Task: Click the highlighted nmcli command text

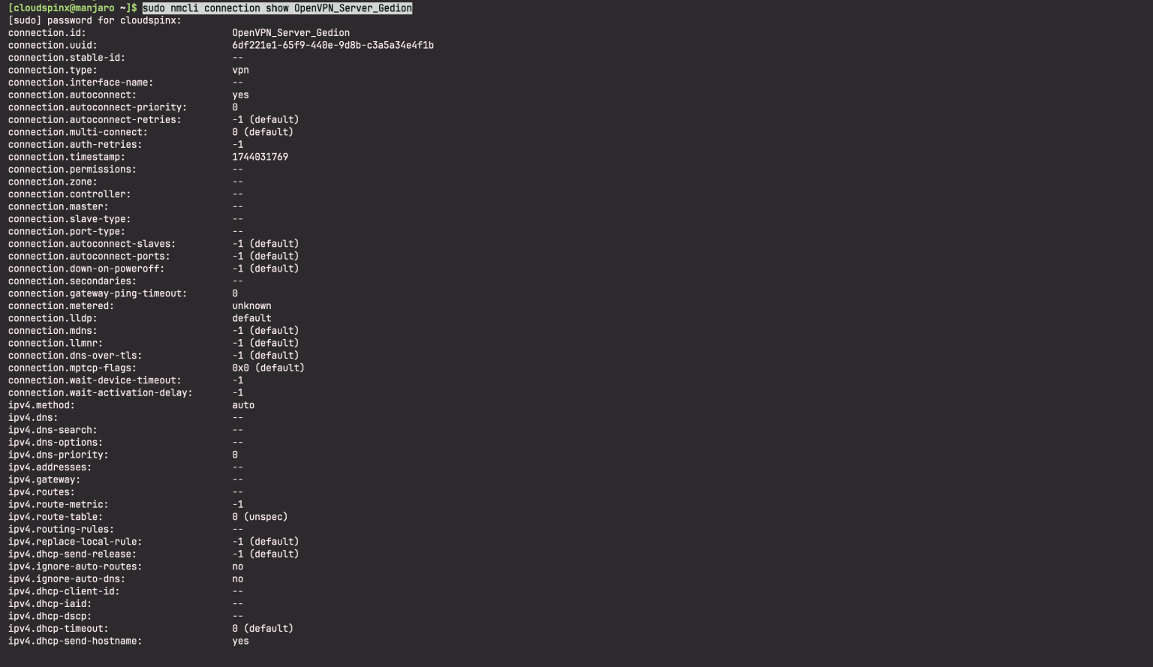Action: tap(273, 8)
